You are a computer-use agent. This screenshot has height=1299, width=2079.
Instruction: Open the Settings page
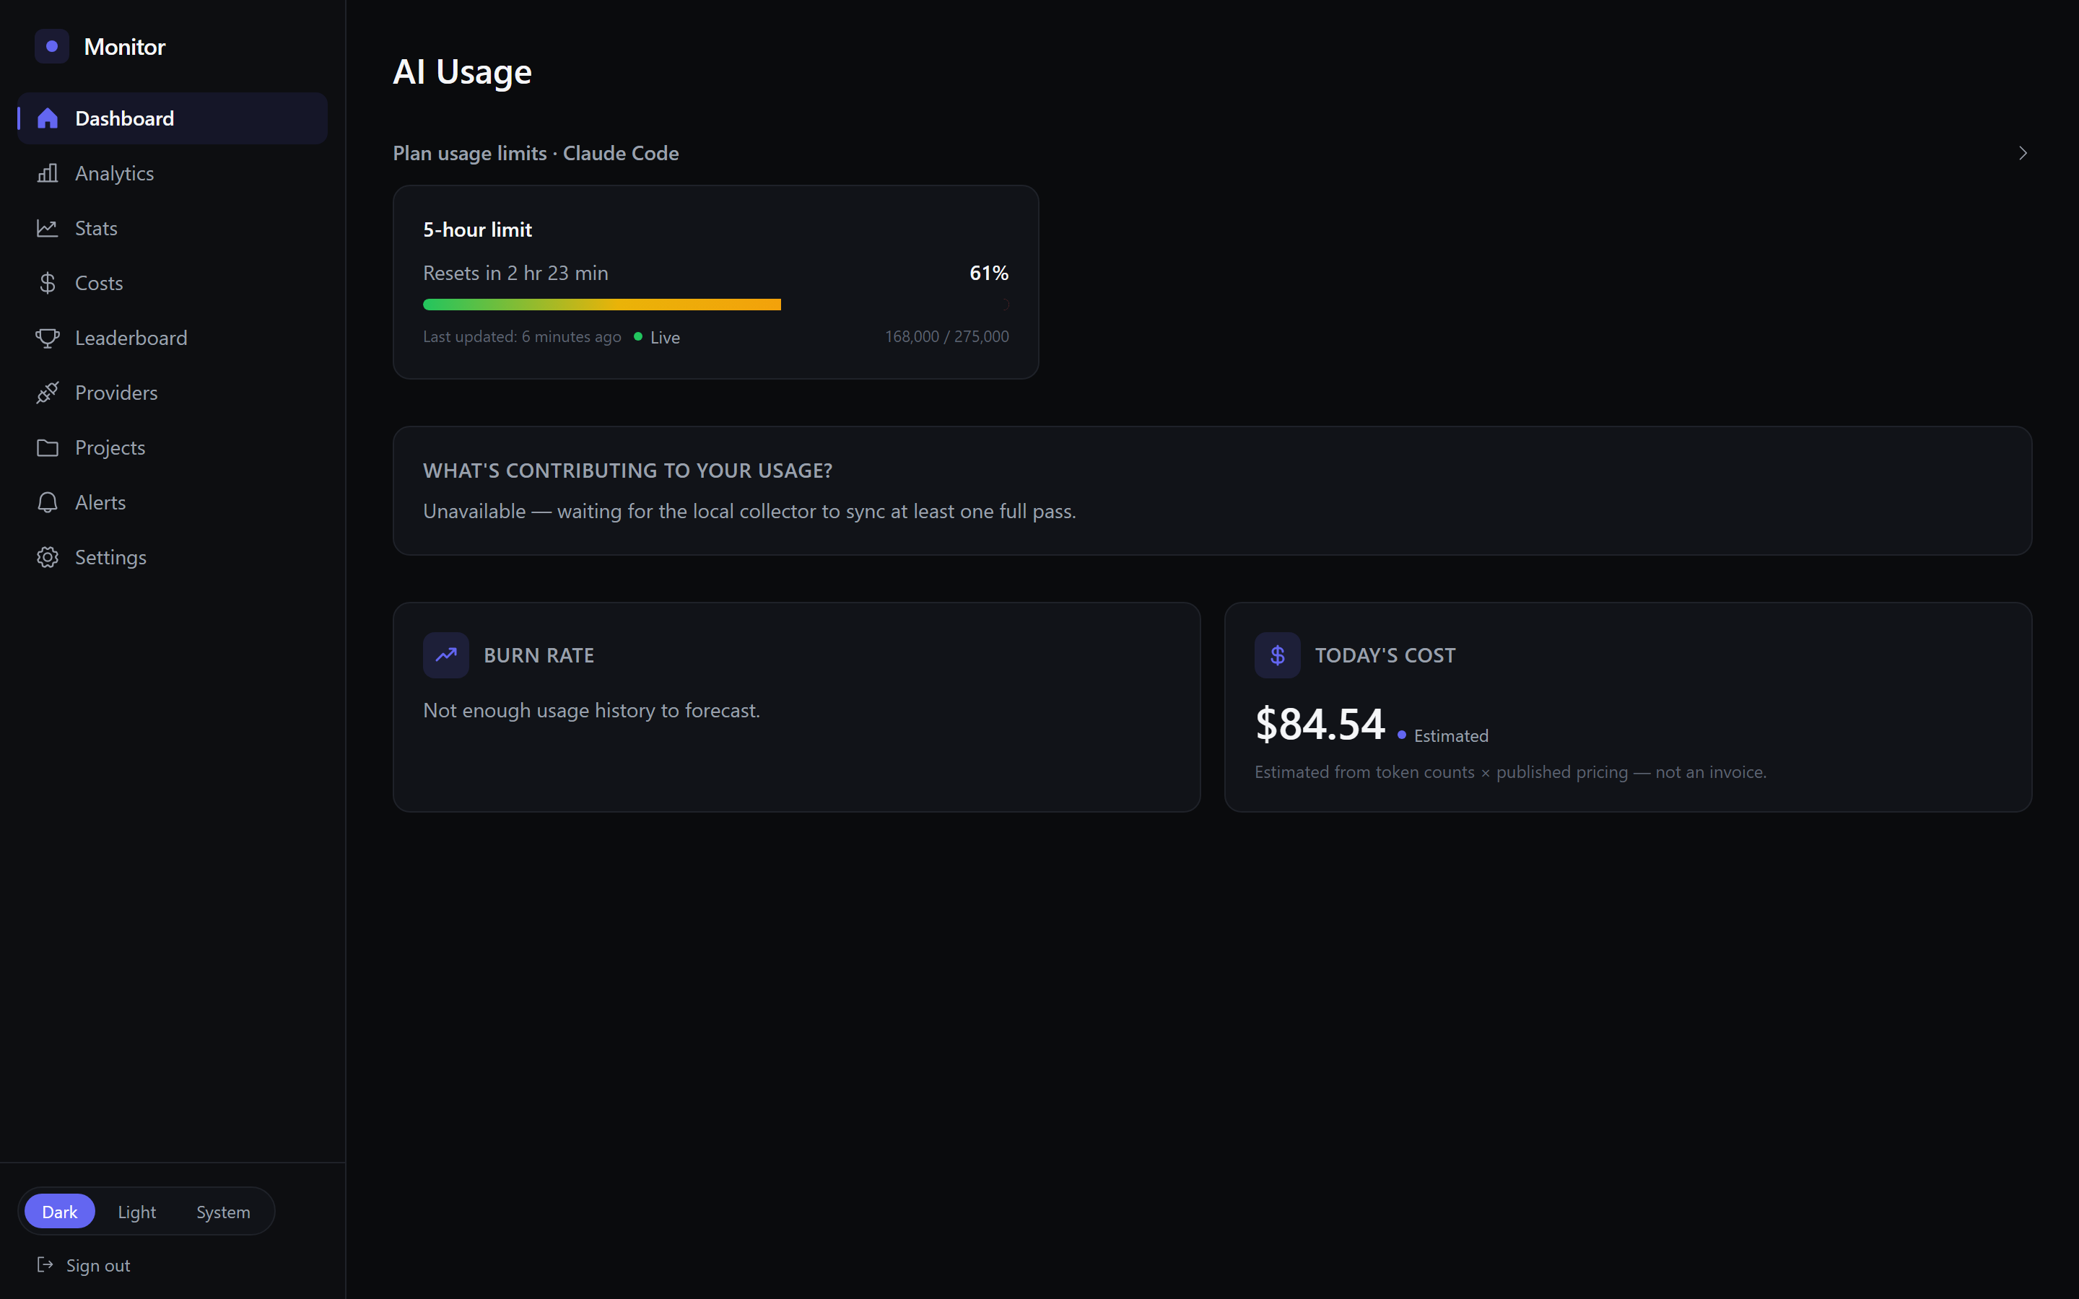(x=172, y=558)
